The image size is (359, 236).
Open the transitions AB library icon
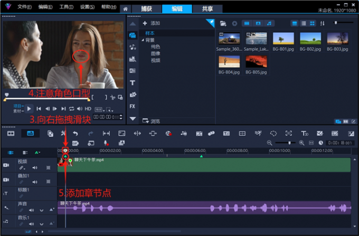point(133,71)
